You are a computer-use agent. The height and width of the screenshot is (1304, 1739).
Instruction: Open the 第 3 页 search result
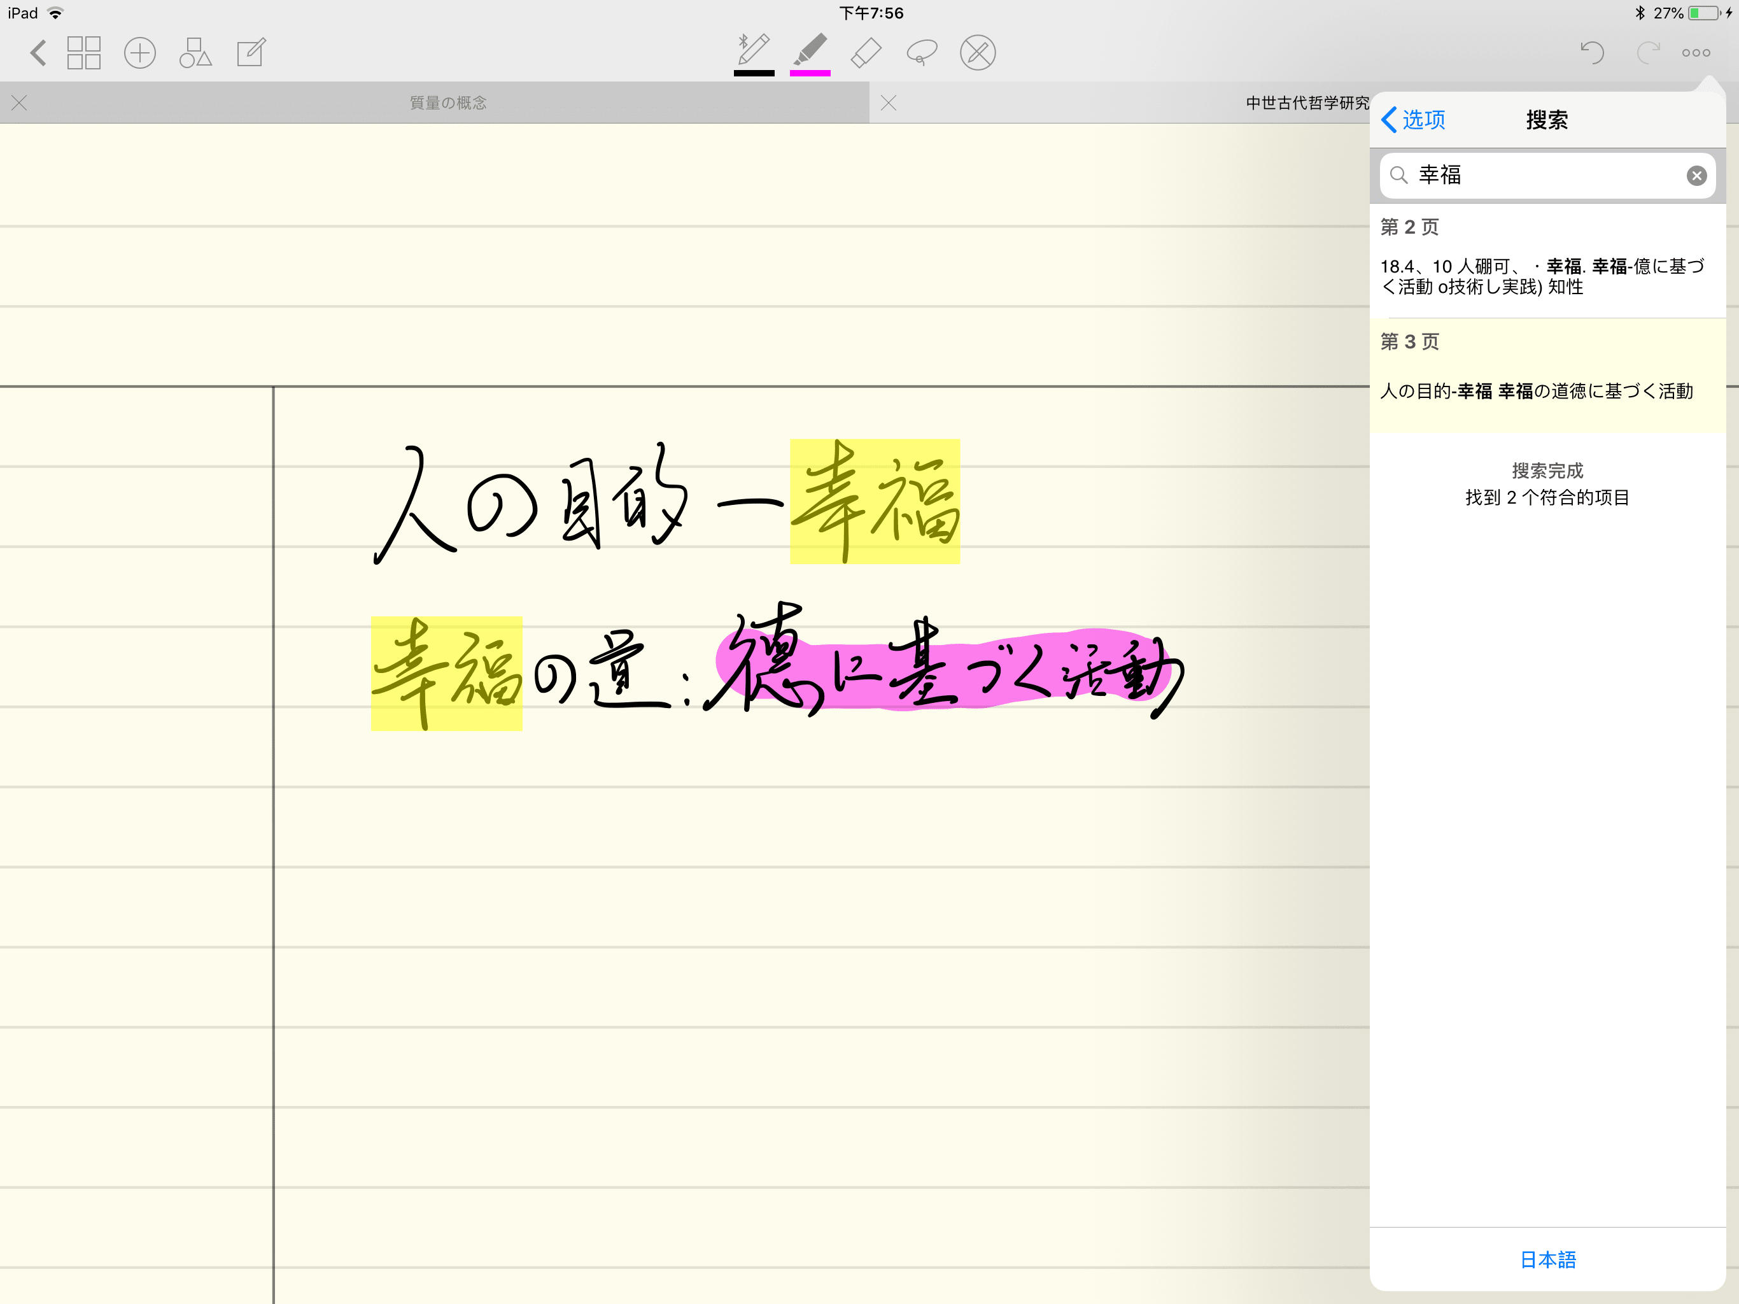[x=1546, y=376]
